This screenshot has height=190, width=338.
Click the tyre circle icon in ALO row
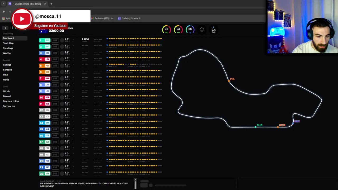[x=62, y=142]
